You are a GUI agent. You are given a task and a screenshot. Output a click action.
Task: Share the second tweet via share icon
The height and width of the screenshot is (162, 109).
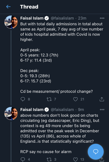(x=102, y=160)
